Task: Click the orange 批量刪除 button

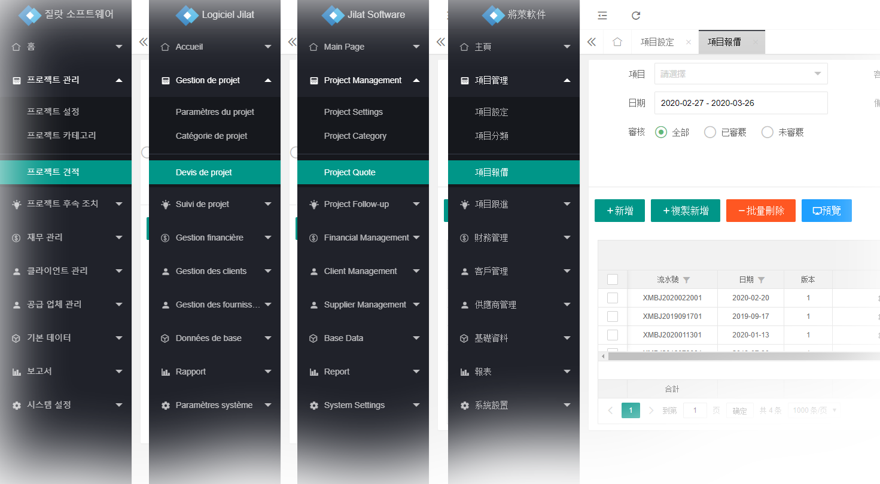Action: coord(760,211)
